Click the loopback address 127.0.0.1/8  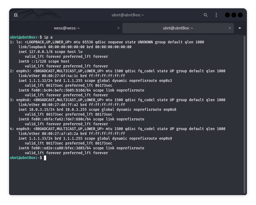tap(38, 51)
